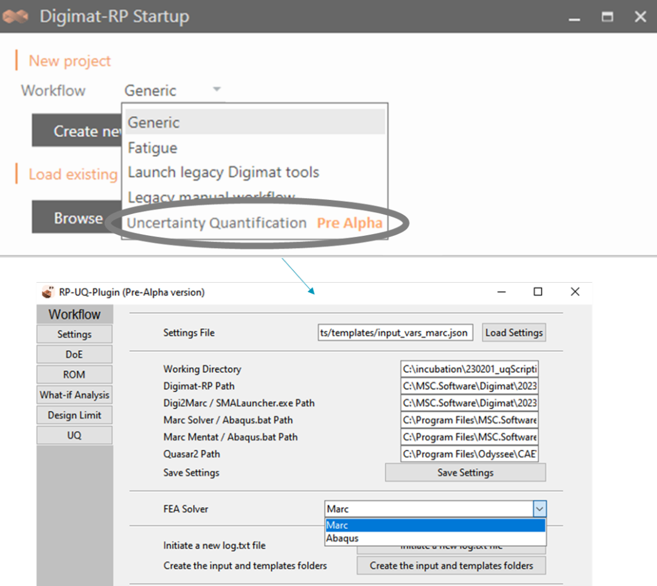The height and width of the screenshot is (586, 657).
Task: Select Uncertainty Quantification Pre Alpha option
Action: pyautogui.click(x=255, y=222)
